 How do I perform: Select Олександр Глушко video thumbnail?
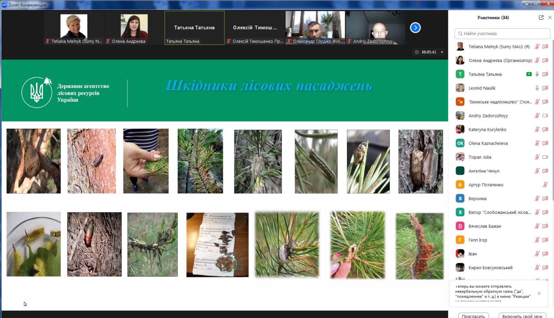[x=315, y=28]
